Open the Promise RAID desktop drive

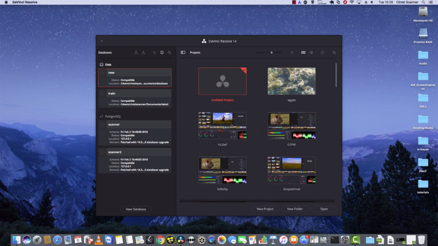(x=423, y=36)
